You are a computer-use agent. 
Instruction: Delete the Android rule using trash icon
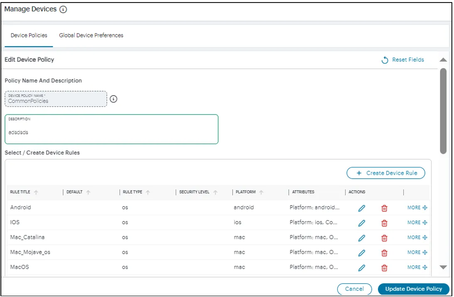click(x=384, y=208)
